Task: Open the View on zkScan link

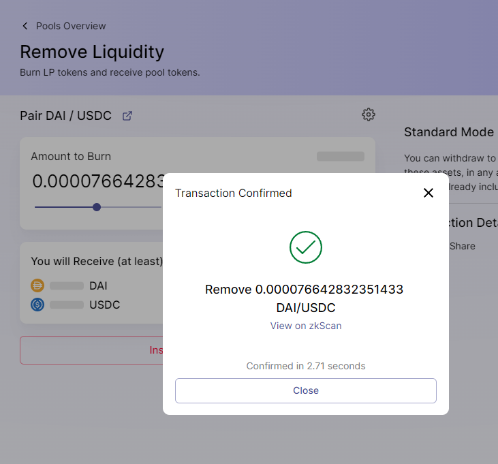Action: pos(305,326)
